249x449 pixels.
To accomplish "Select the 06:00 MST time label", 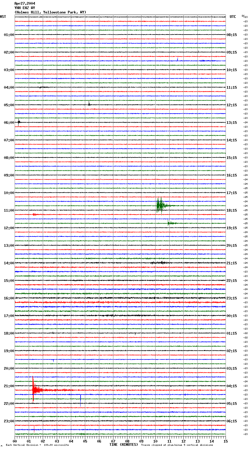I will click(9, 123).
